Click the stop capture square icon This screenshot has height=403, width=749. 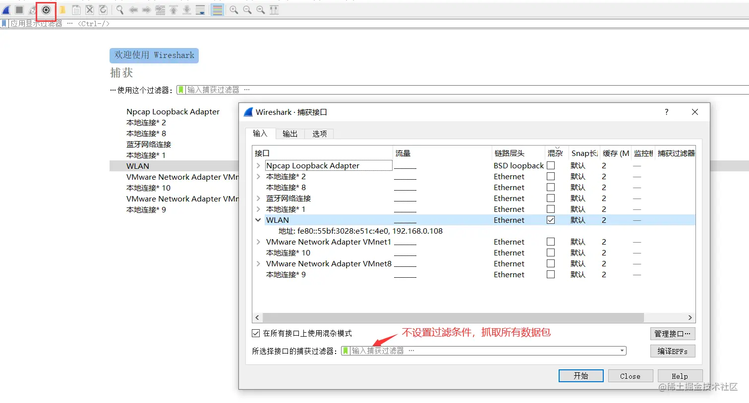tap(19, 10)
